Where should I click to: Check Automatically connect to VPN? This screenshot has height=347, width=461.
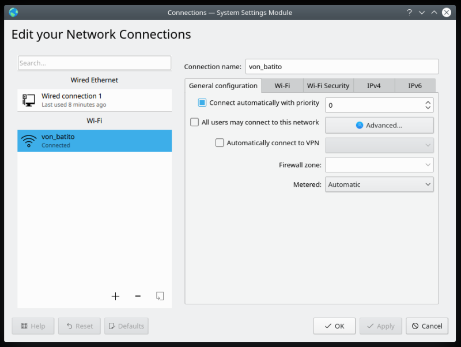[x=220, y=142]
